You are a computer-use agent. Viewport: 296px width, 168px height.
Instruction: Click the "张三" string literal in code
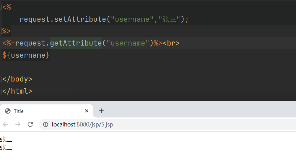point(169,19)
